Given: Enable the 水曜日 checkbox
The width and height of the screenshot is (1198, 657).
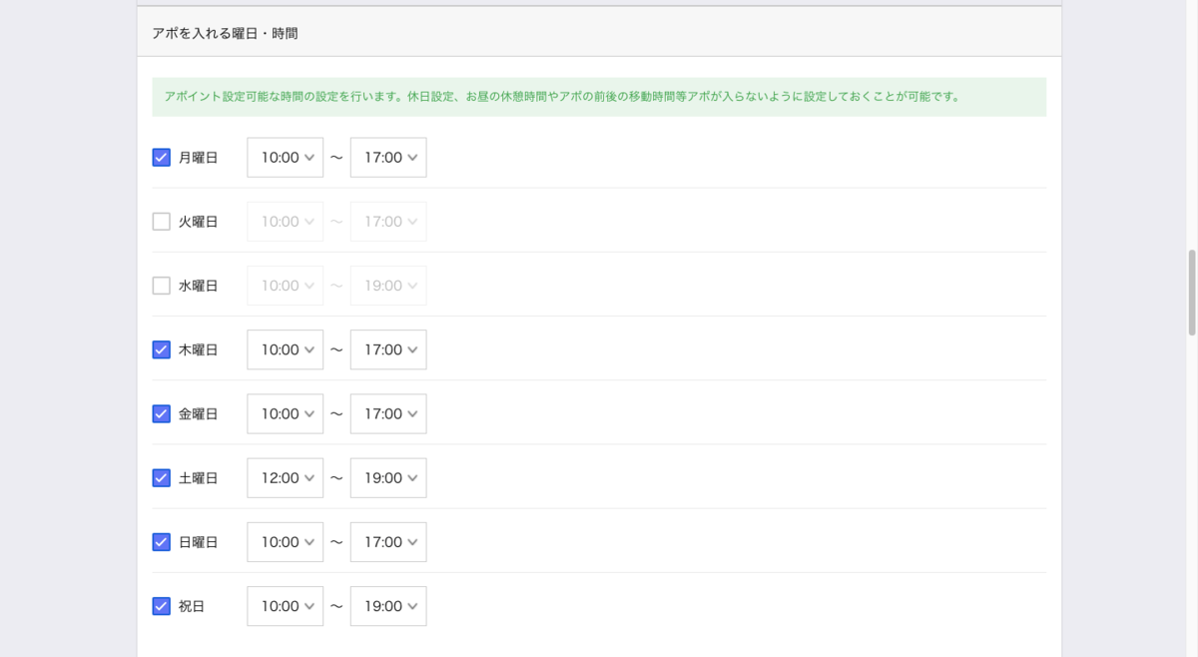Looking at the screenshot, I should coord(161,286).
